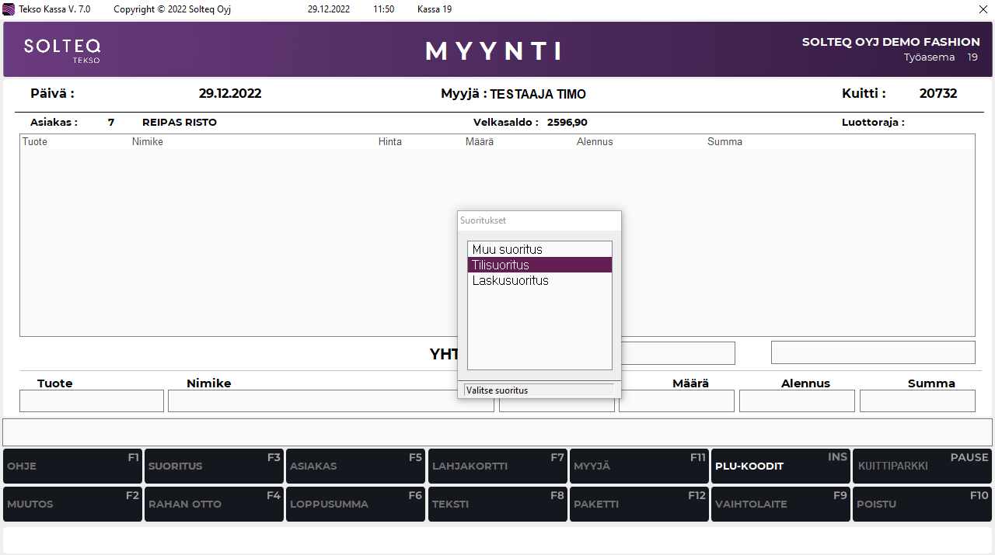Image resolution: width=995 pixels, height=555 pixels.
Task: Open ASIAKAS customer function key
Action: coord(355,466)
